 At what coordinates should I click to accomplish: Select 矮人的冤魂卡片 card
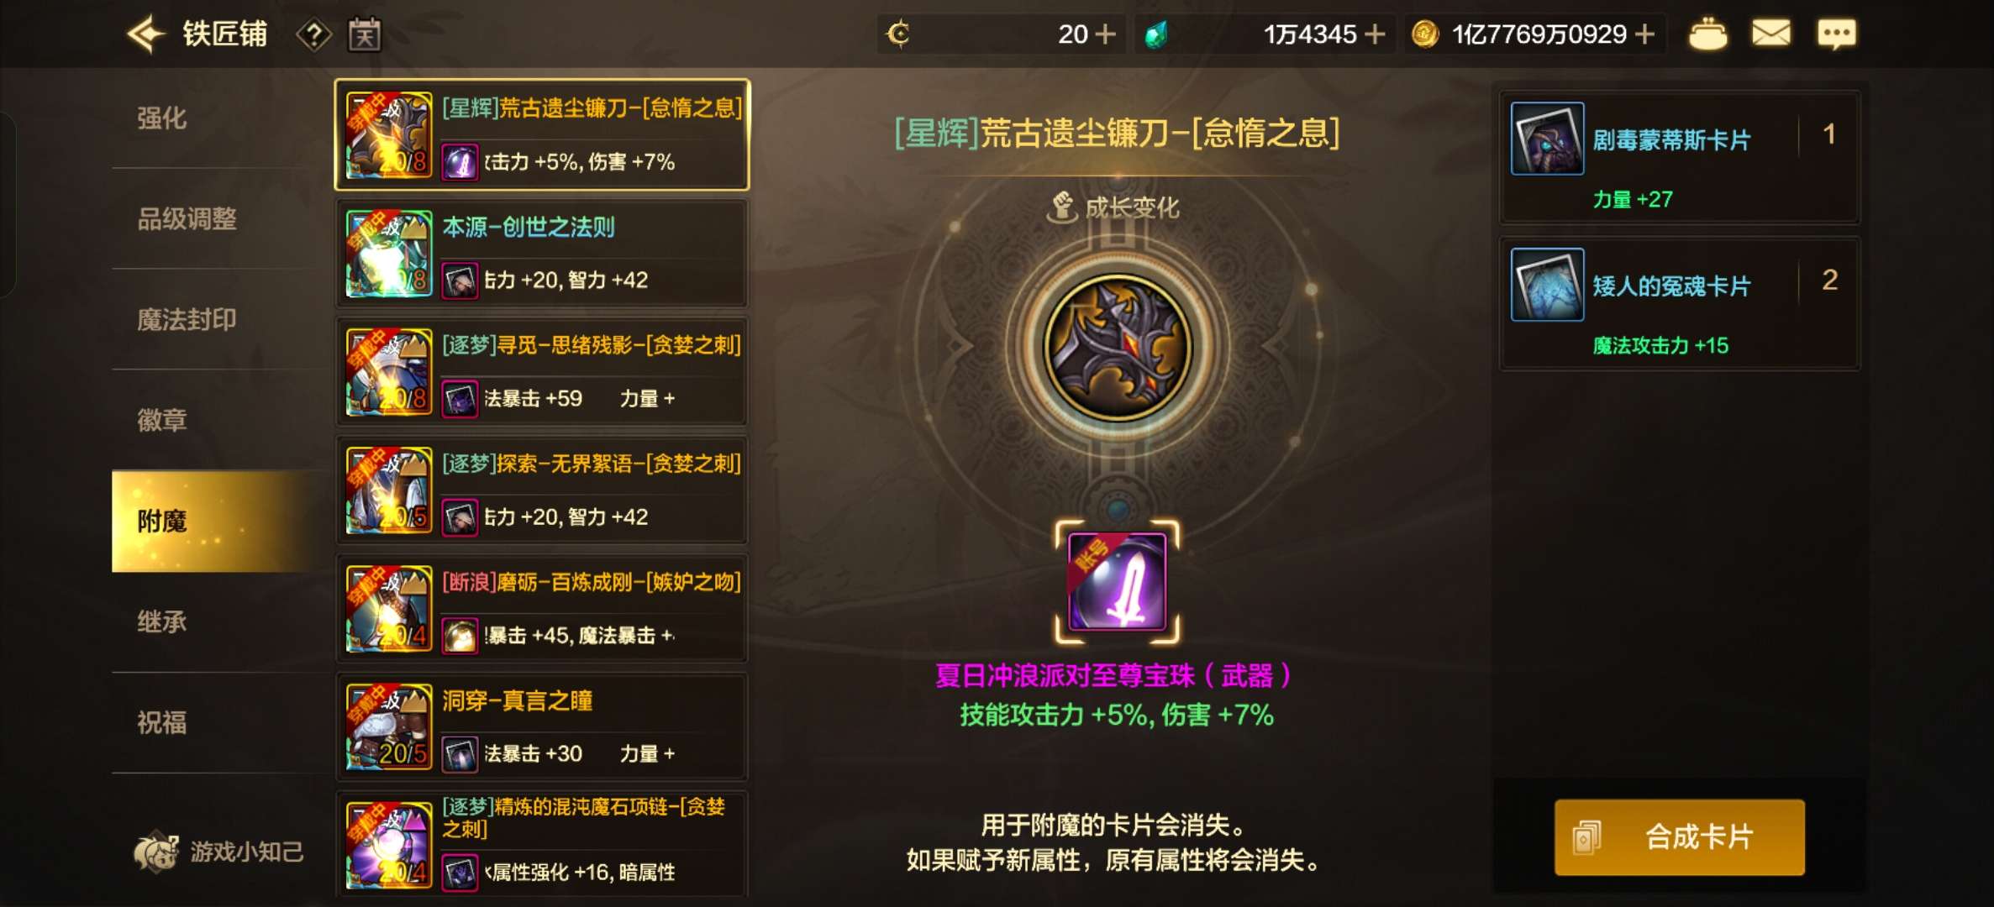(1679, 303)
